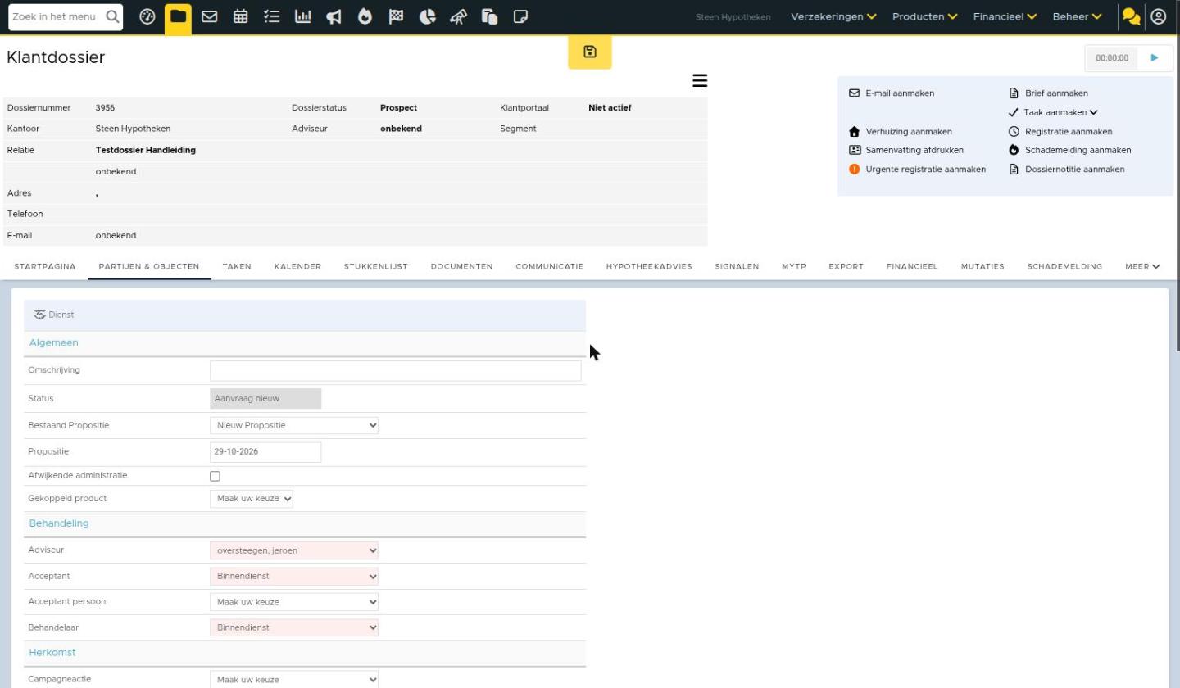Click into the Omschrijving text field

[396, 370]
